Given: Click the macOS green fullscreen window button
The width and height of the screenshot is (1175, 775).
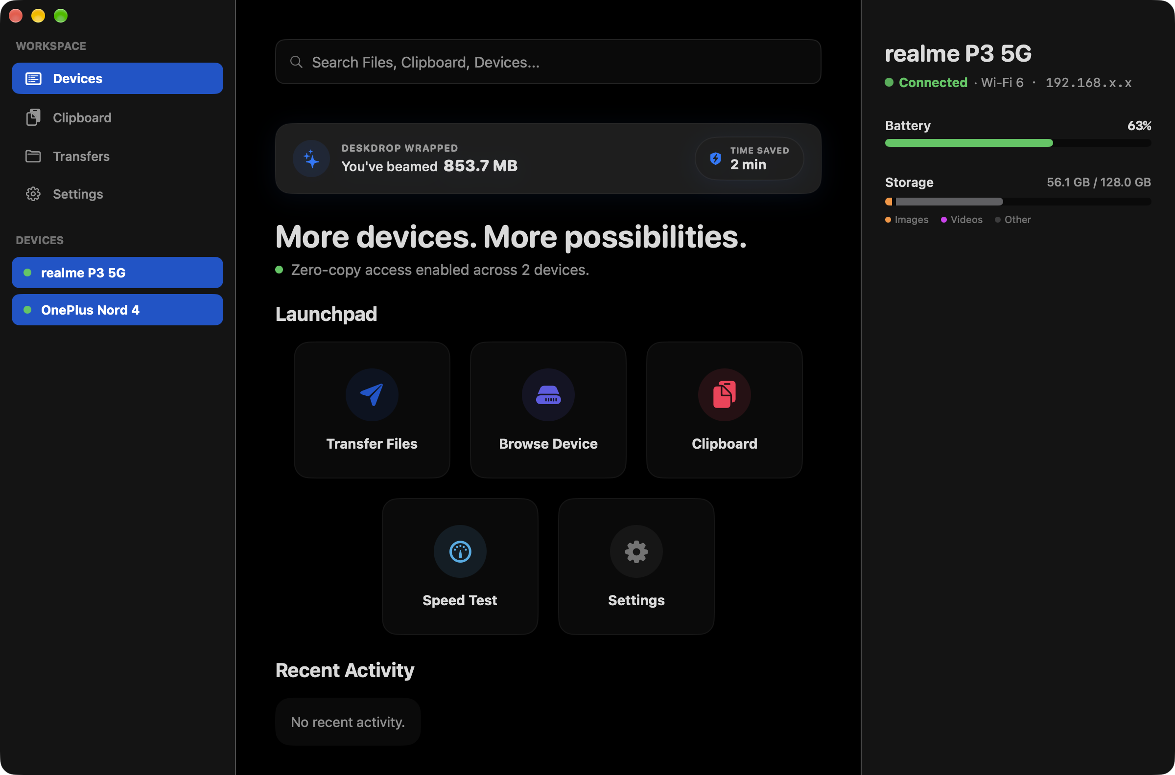Looking at the screenshot, I should (61, 16).
